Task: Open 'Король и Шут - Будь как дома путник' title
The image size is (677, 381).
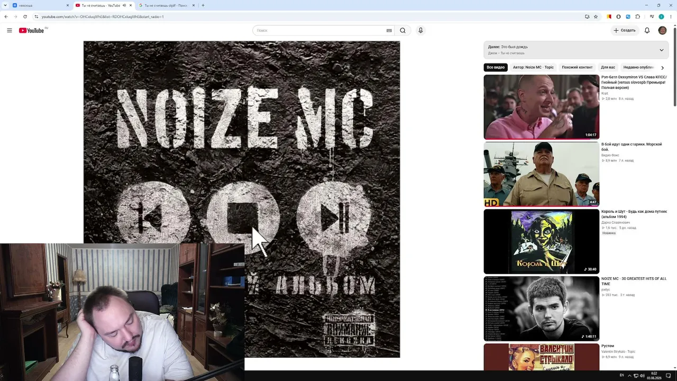Action: (x=634, y=214)
